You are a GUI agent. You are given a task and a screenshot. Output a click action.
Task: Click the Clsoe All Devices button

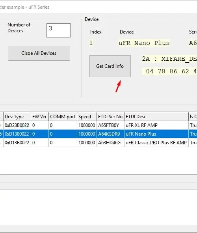pos(39,53)
